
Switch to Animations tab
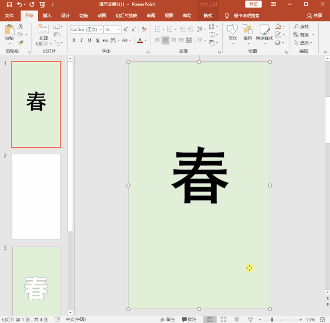point(102,15)
